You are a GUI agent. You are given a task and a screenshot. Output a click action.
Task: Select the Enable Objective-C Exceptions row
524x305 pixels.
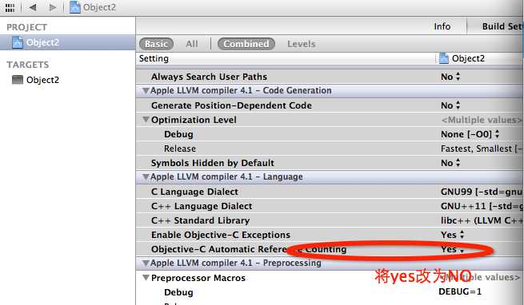[329, 235]
